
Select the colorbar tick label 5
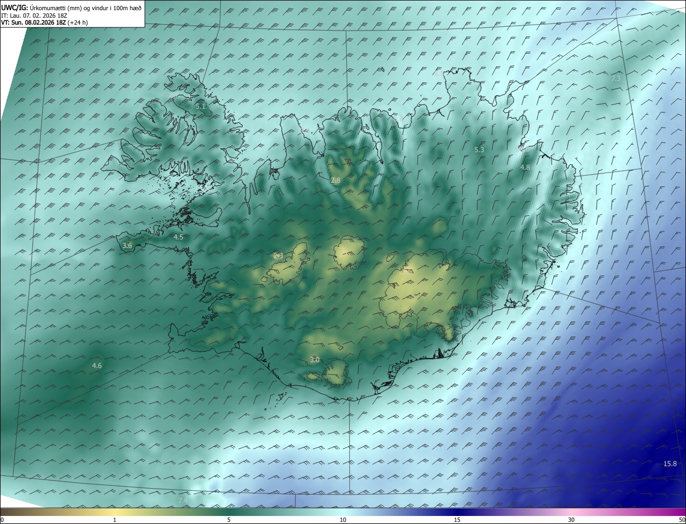click(x=229, y=520)
